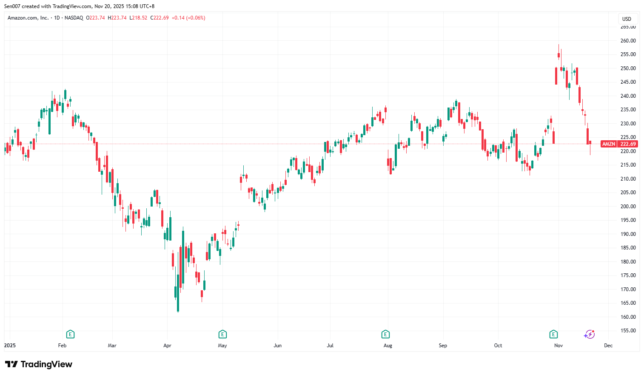The image size is (644, 377).
Task: Click the red AMZN ticker tag
Action: tap(608, 144)
